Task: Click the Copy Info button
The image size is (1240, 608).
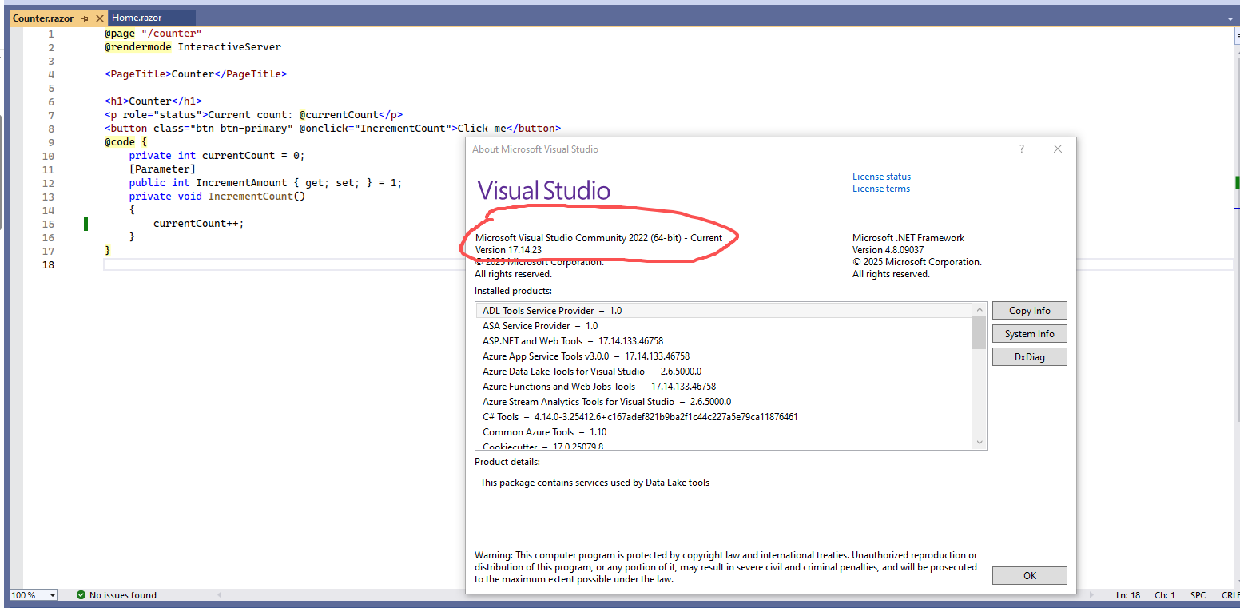Action: (1029, 311)
